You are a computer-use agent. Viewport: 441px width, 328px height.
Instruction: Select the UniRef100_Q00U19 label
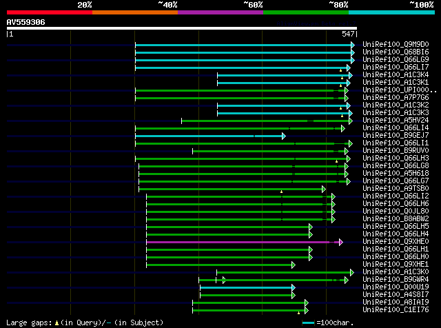(x=396, y=287)
